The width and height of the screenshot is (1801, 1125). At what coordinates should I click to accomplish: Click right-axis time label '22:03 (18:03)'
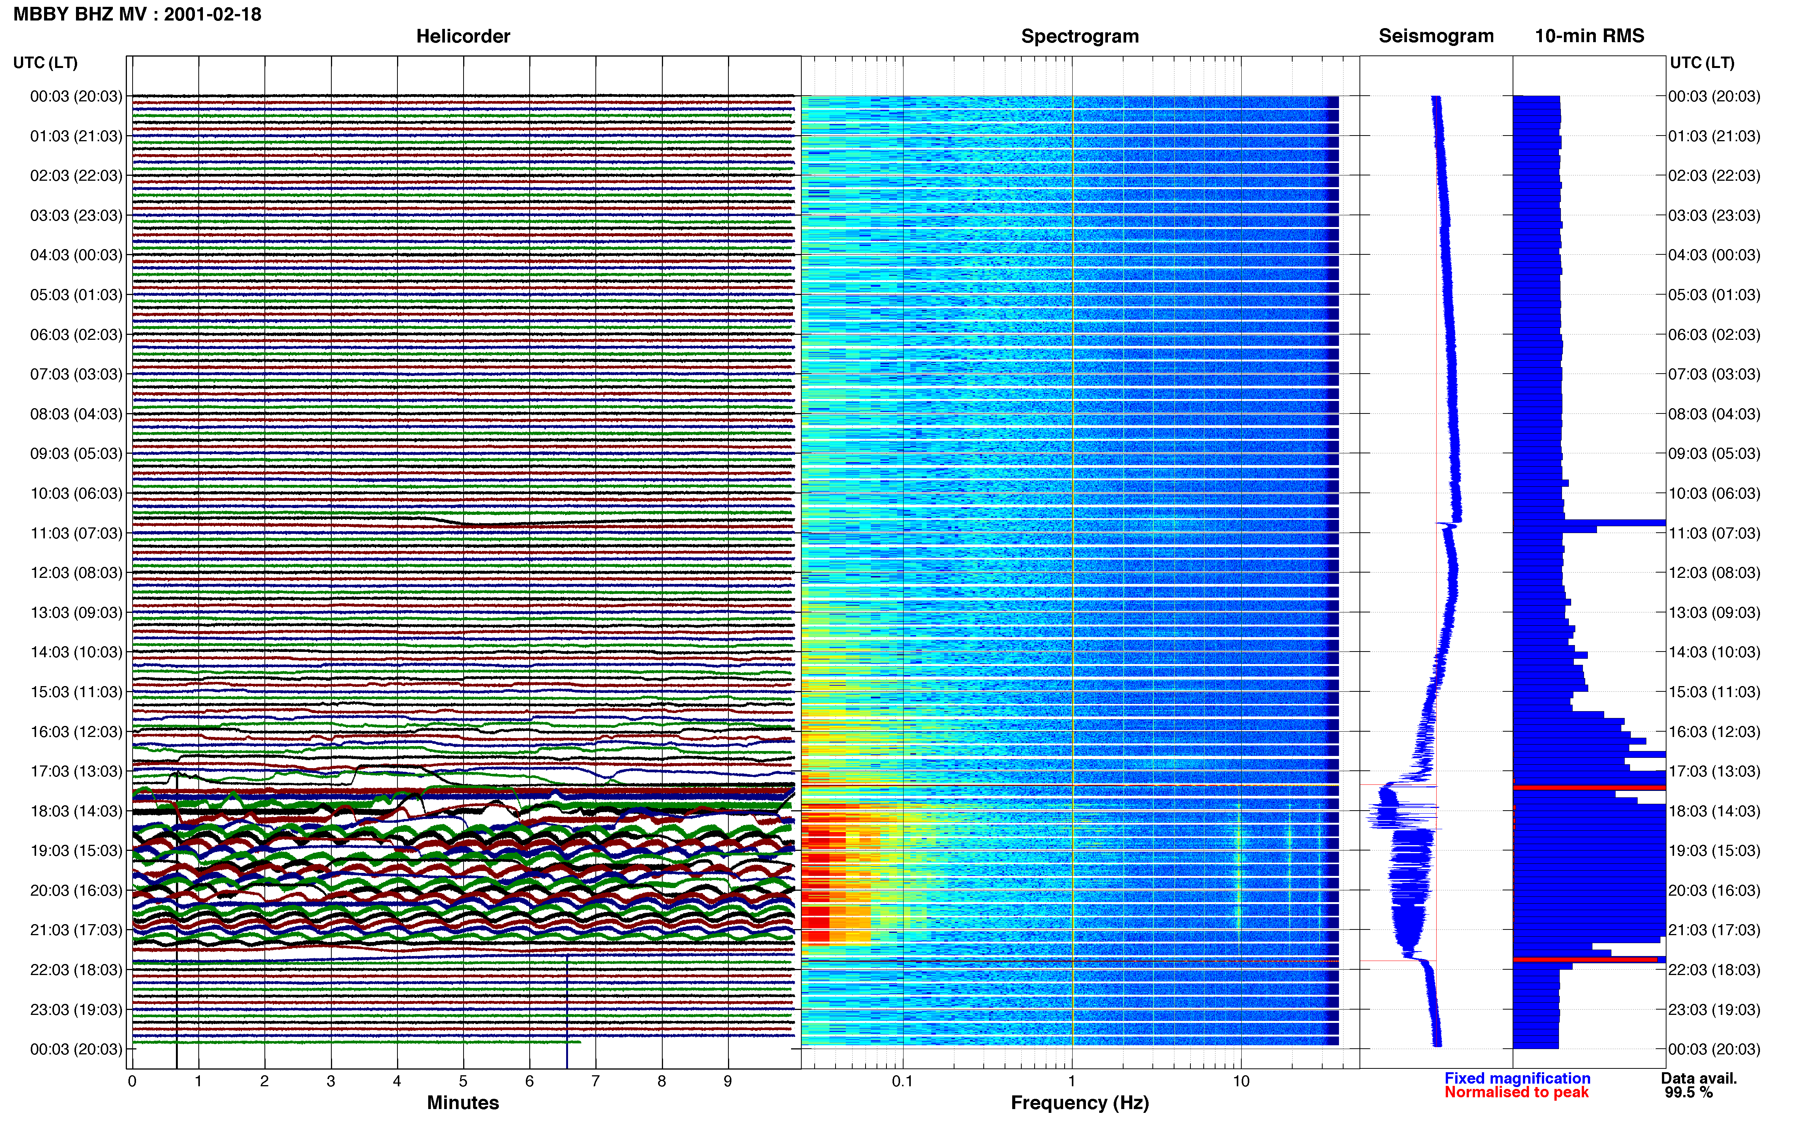click(x=1714, y=970)
